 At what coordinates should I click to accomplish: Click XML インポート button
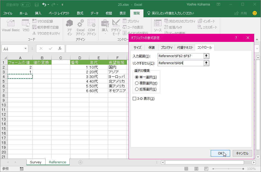(x=206, y=21)
